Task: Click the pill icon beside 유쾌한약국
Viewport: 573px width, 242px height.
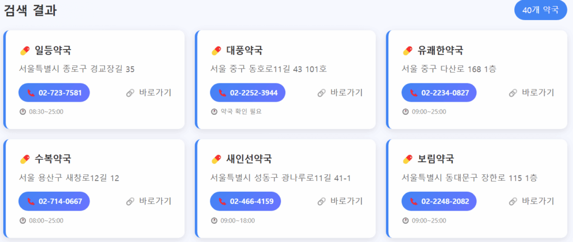Action: 407,51
